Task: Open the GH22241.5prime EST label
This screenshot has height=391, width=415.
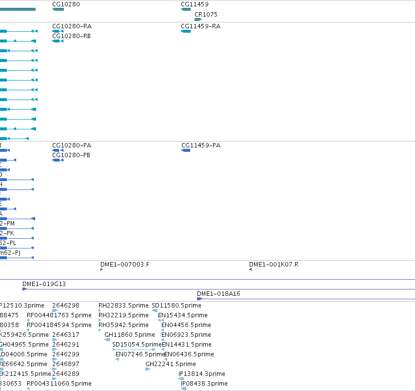Action: (x=171, y=364)
